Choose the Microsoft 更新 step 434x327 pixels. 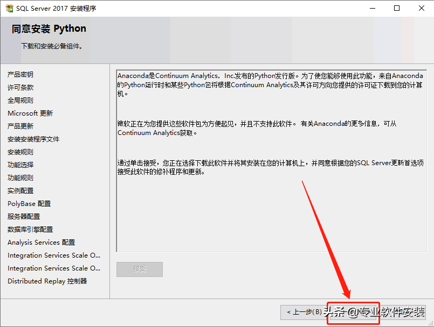pos(30,113)
